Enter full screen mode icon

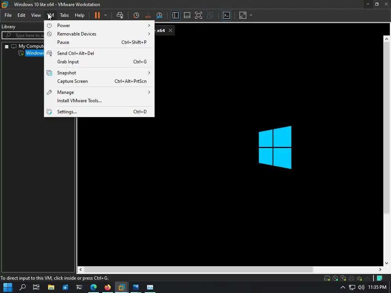(199, 15)
